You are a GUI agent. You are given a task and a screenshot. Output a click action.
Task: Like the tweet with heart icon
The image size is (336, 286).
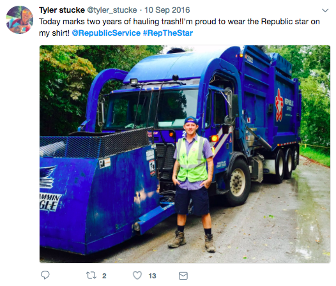click(x=137, y=275)
